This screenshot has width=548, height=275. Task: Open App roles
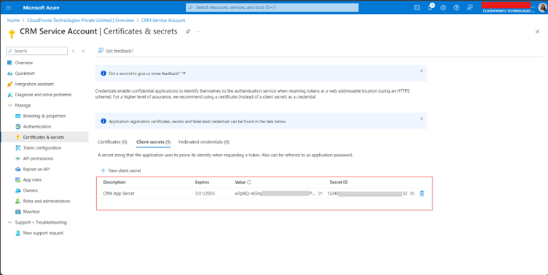pyautogui.click(x=32, y=180)
